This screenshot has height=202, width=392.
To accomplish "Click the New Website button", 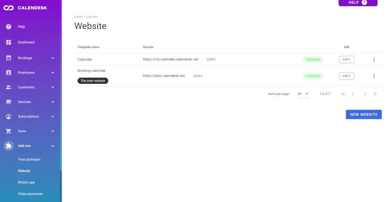I will point(363,115).
